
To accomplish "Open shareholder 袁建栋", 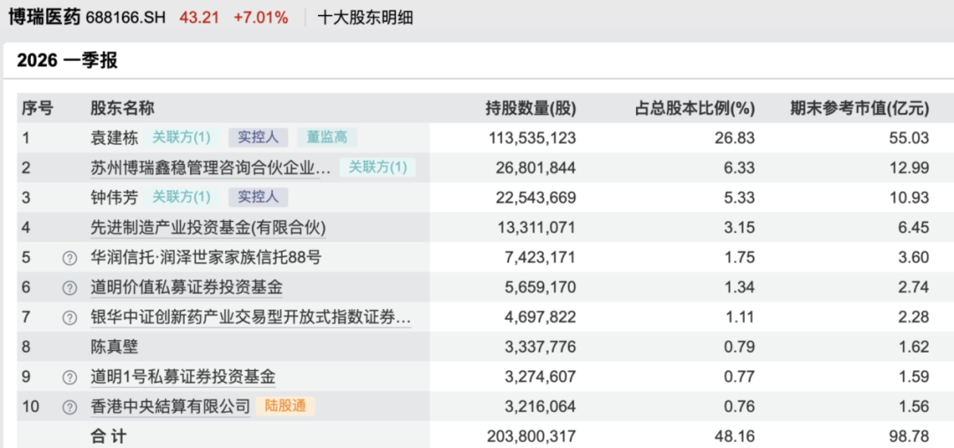I will pos(114,138).
